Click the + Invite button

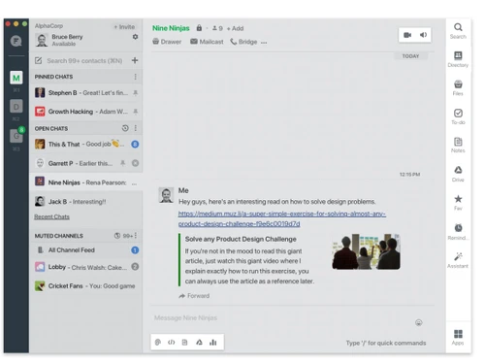click(x=124, y=27)
